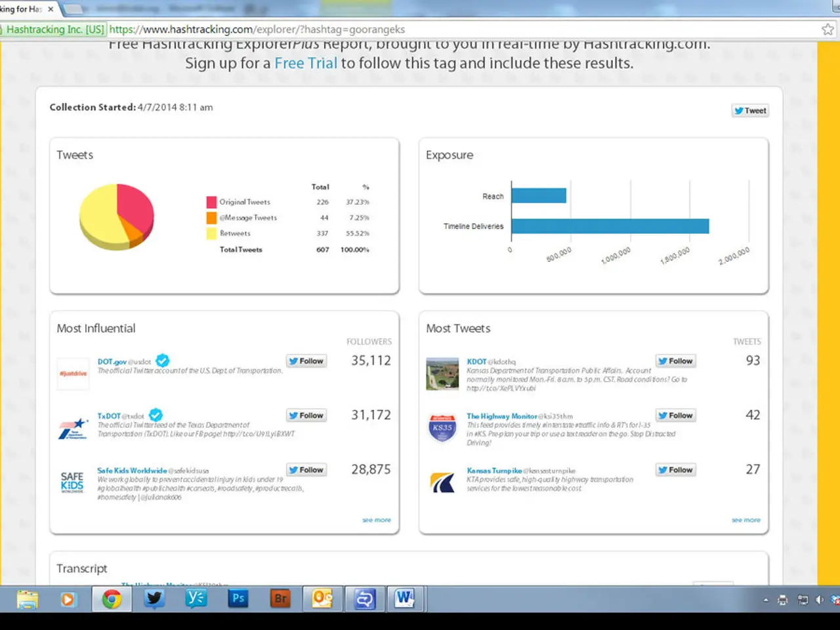Click 'see more' under Most Influential
This screenshot has width=840, height=630.
[x=376, y=519]
